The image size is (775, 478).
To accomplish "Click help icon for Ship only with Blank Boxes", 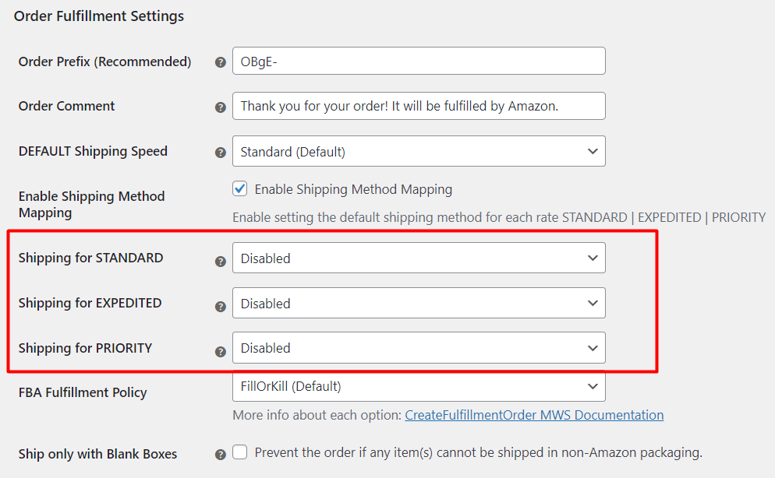I will coord(221,455).
